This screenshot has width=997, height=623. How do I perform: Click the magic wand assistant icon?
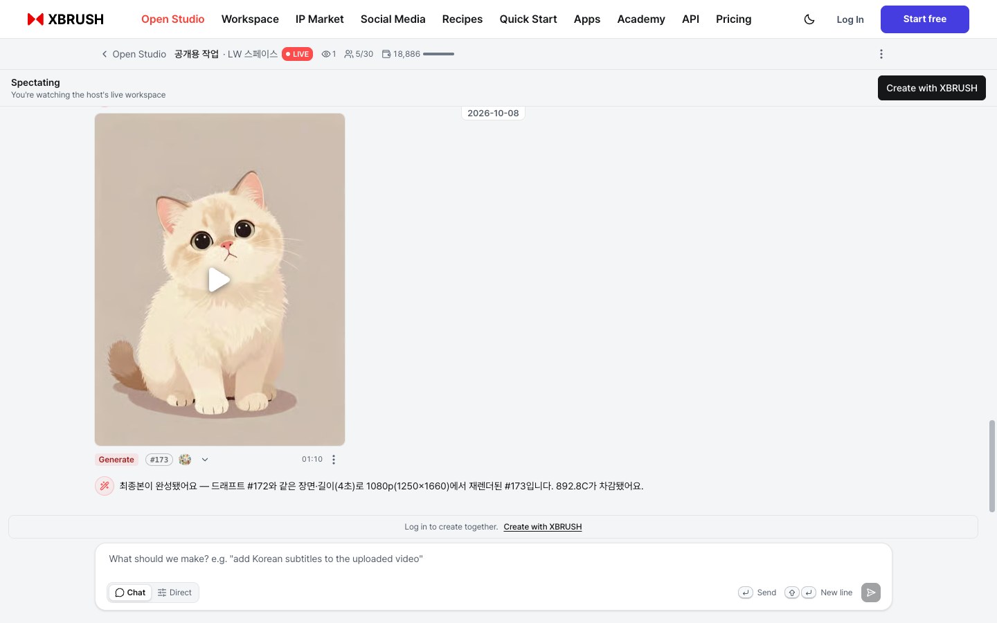click(x=105, y=486)
